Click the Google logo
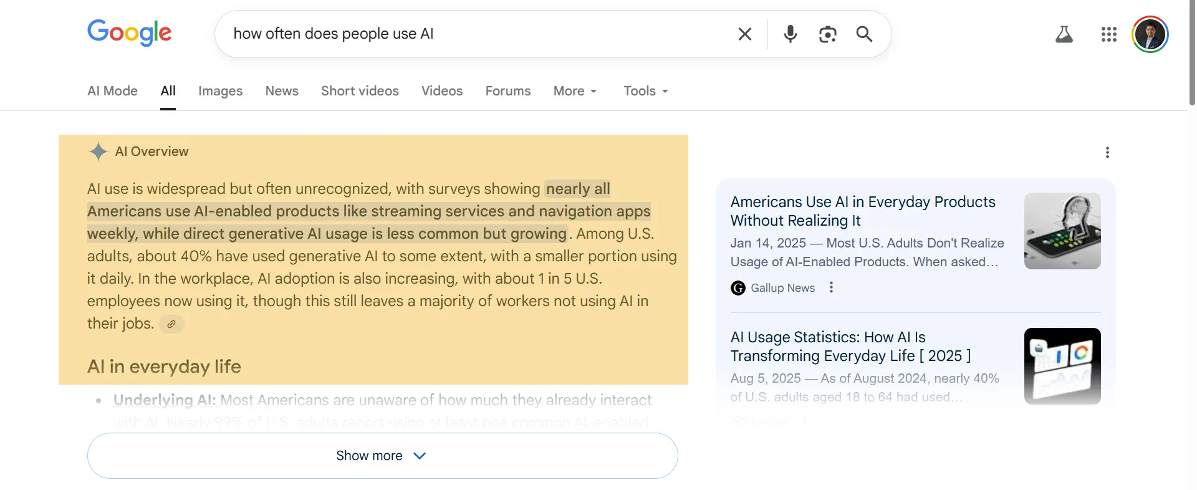 coord(129,32)
